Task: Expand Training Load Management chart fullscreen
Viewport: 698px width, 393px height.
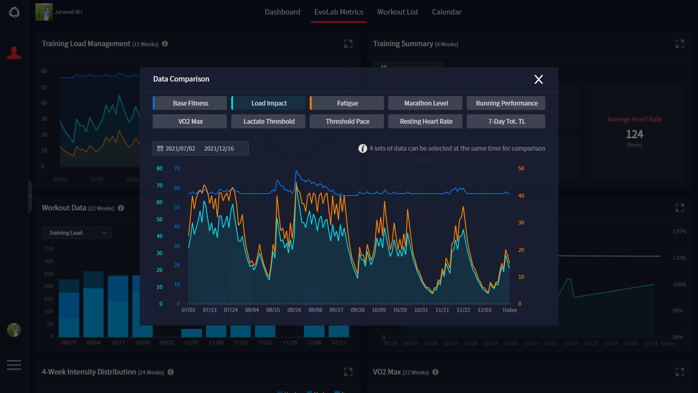Action: point(348,44)
